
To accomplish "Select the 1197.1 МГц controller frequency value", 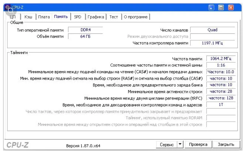I will (213, 43).
